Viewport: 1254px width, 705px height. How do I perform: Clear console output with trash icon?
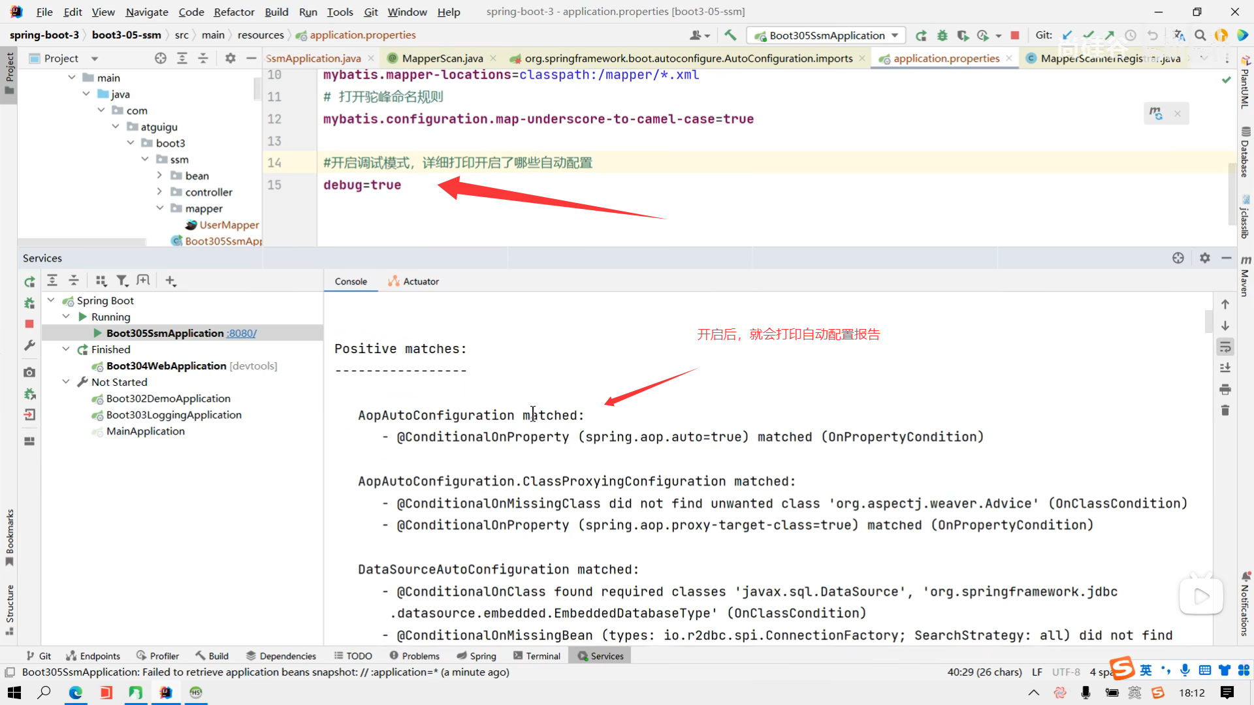click(x=1225, y=411)
